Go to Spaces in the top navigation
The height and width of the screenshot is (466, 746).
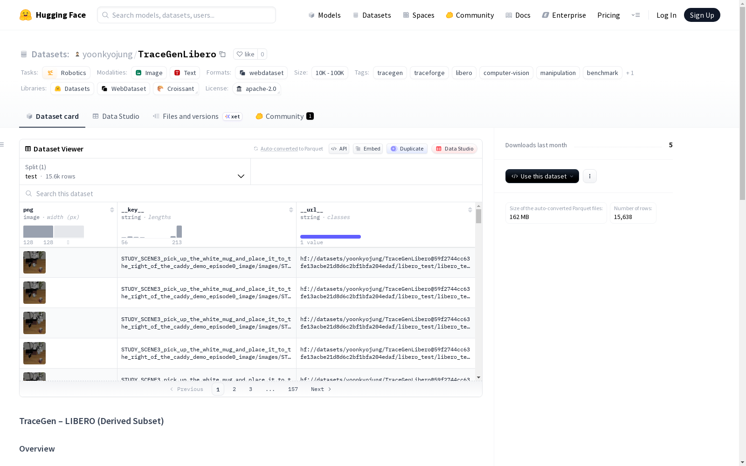tap(419, 15)
